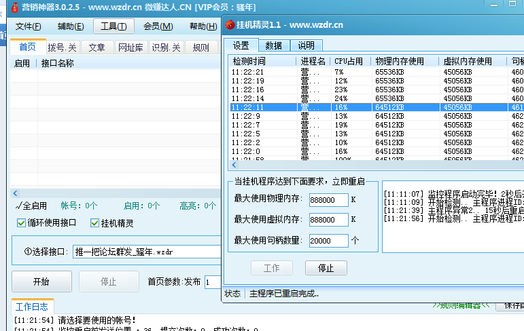Image resolution: width=524 pixels, height=331 pixels.
Task: Open the 会员(M) menu
Action: click(x=158, y=26)
